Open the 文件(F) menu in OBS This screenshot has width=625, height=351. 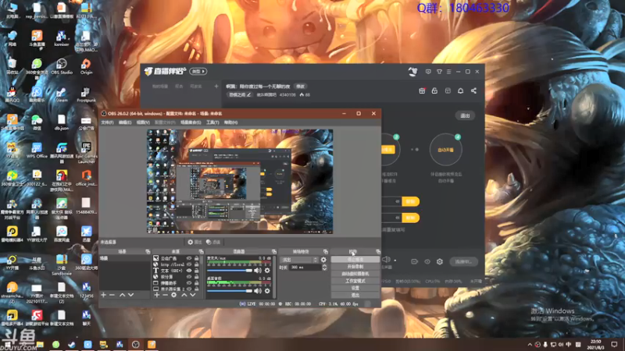(107, 122)
